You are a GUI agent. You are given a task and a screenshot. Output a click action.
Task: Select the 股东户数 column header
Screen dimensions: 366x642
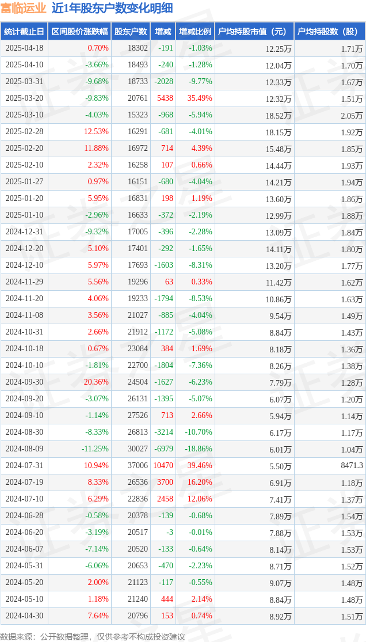pyautogui.click(x=131, y=32)
